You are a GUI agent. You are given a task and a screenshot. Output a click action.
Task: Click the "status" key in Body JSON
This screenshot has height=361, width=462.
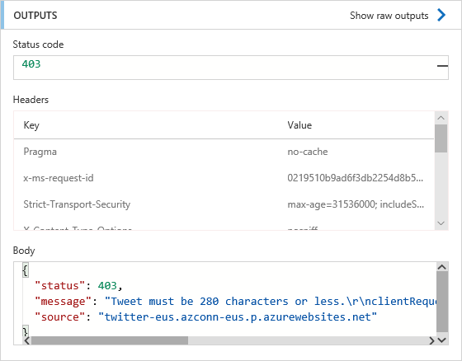click(x=60, y=286)
